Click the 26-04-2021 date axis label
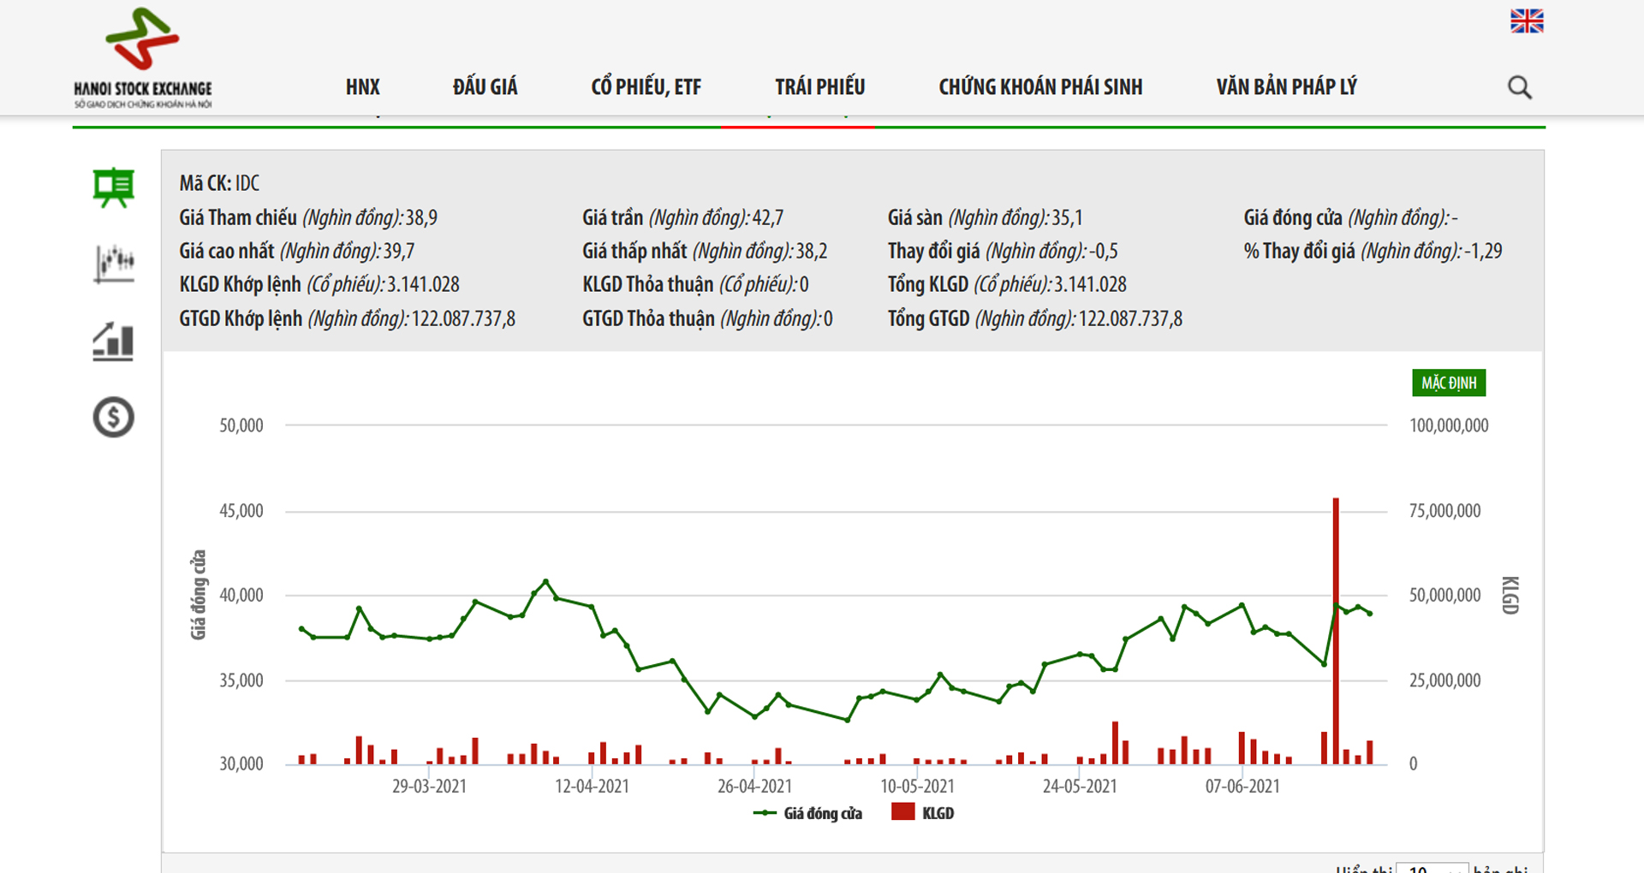Viewport: 1644px width, 873px height. click(754, 786)
